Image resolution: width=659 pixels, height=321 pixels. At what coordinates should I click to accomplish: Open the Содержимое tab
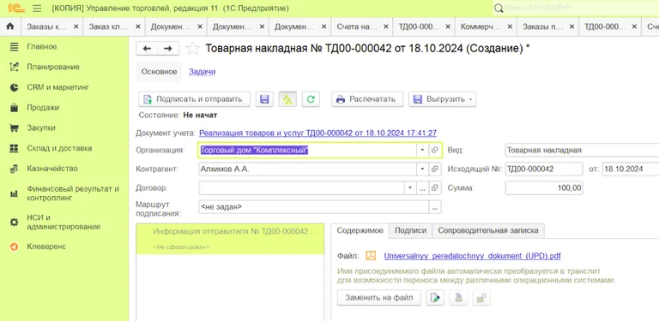point(360,230)
